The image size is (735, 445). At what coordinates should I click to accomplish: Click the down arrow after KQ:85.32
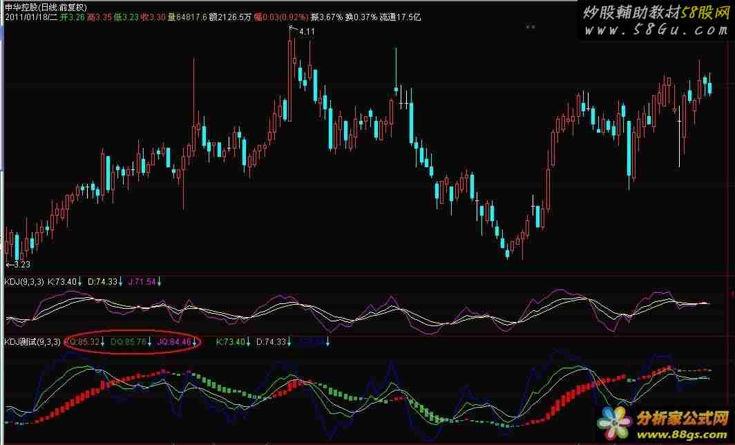102,342
